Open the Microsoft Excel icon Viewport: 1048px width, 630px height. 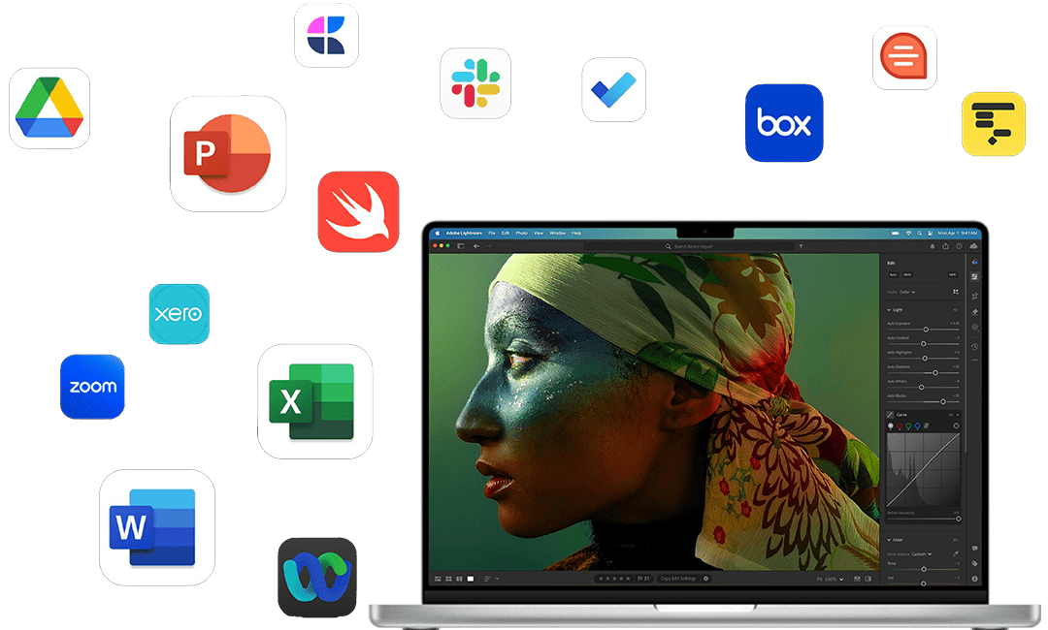315,401
